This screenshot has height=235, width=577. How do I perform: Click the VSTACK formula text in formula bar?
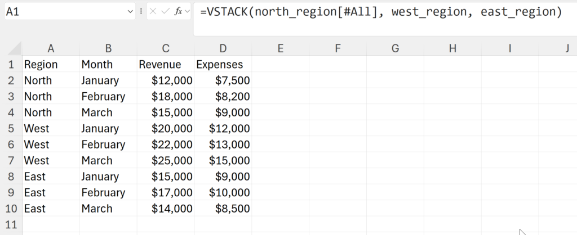381,12
